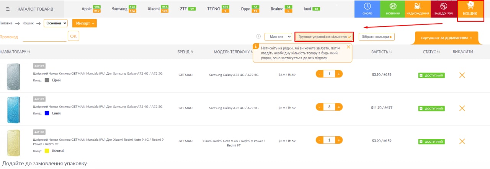Open the Імпорт button menu
The width and height of the screenshot is (490, 169).
tap(85, 23)
